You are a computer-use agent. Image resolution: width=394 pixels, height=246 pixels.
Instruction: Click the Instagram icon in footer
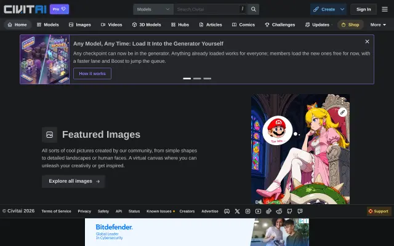(247, 212)
